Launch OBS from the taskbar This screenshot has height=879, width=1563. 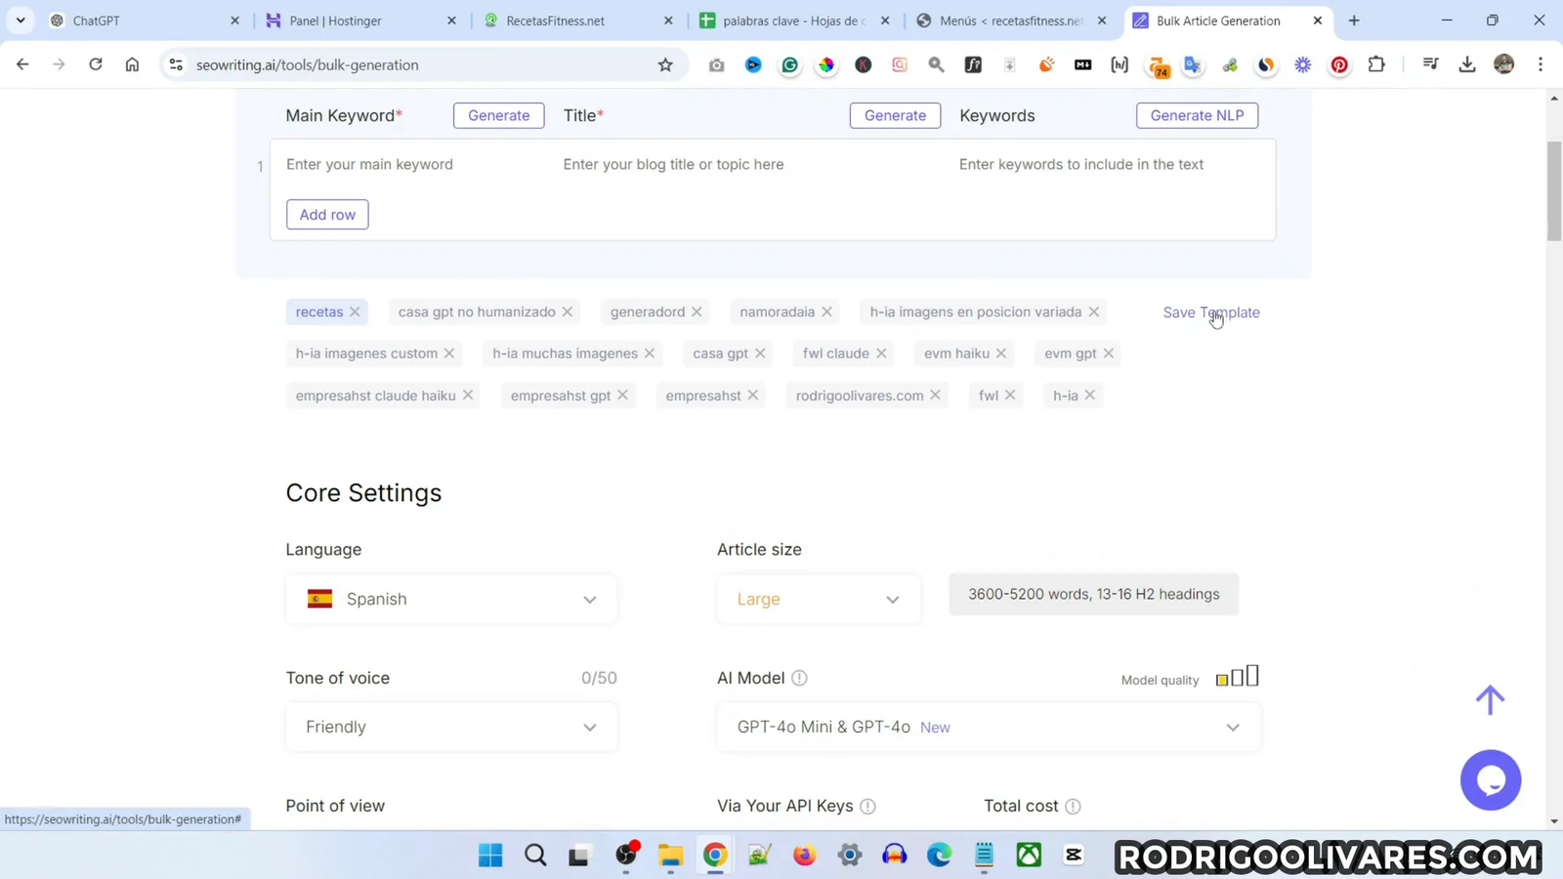(625, 855)
